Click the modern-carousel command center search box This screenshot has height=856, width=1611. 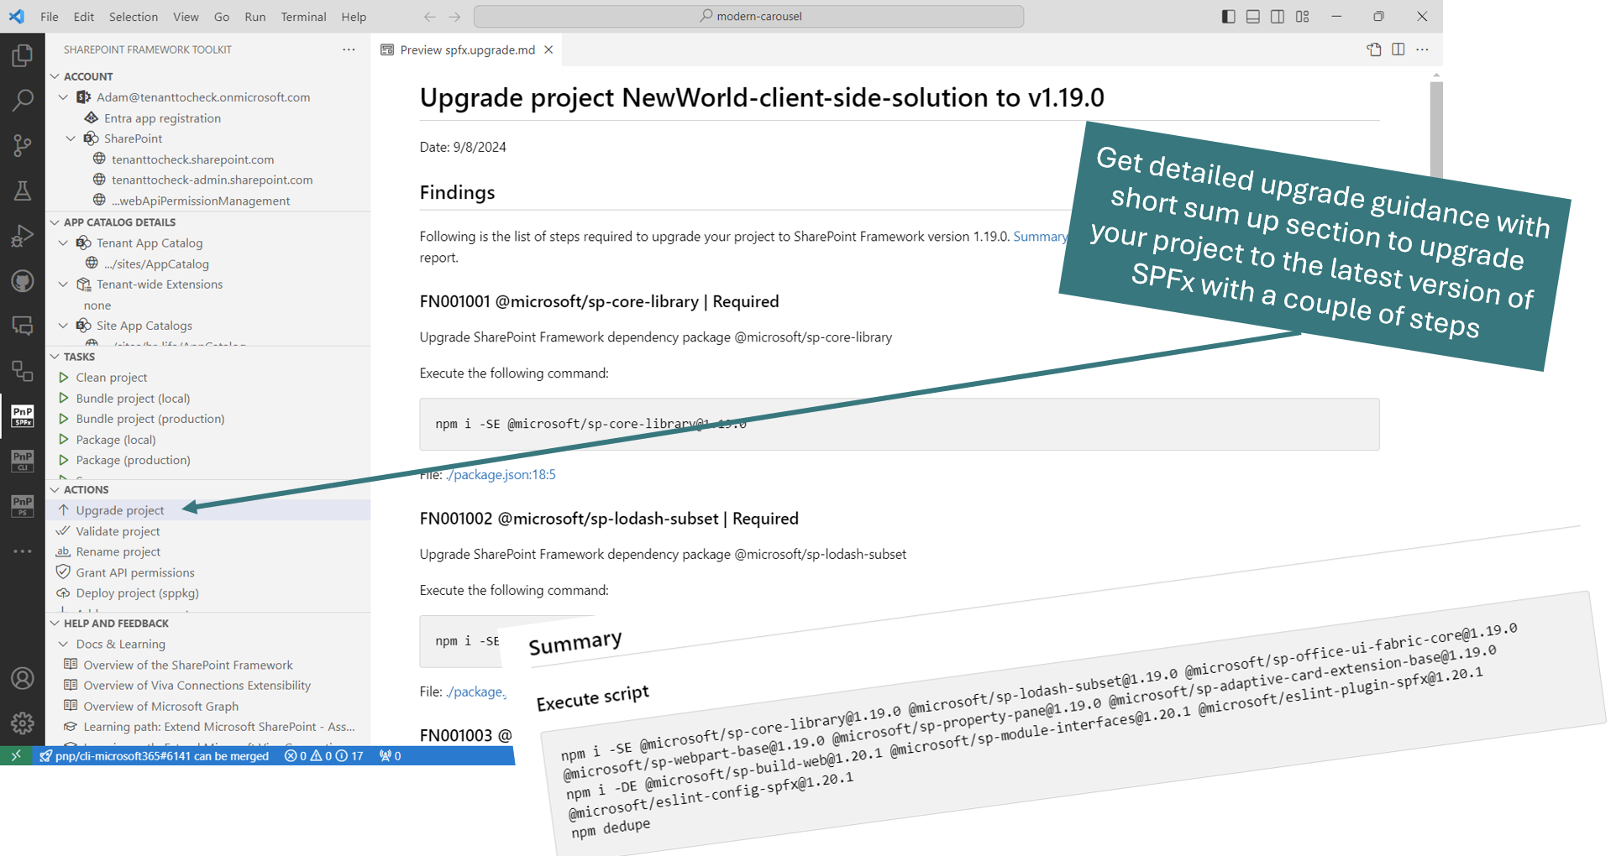click(748, 16)
